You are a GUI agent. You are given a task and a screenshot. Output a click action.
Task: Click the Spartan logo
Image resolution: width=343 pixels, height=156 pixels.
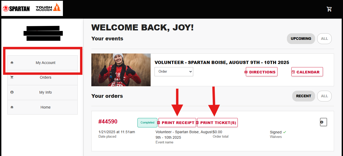pyautogui.click(x=16, y=8)
